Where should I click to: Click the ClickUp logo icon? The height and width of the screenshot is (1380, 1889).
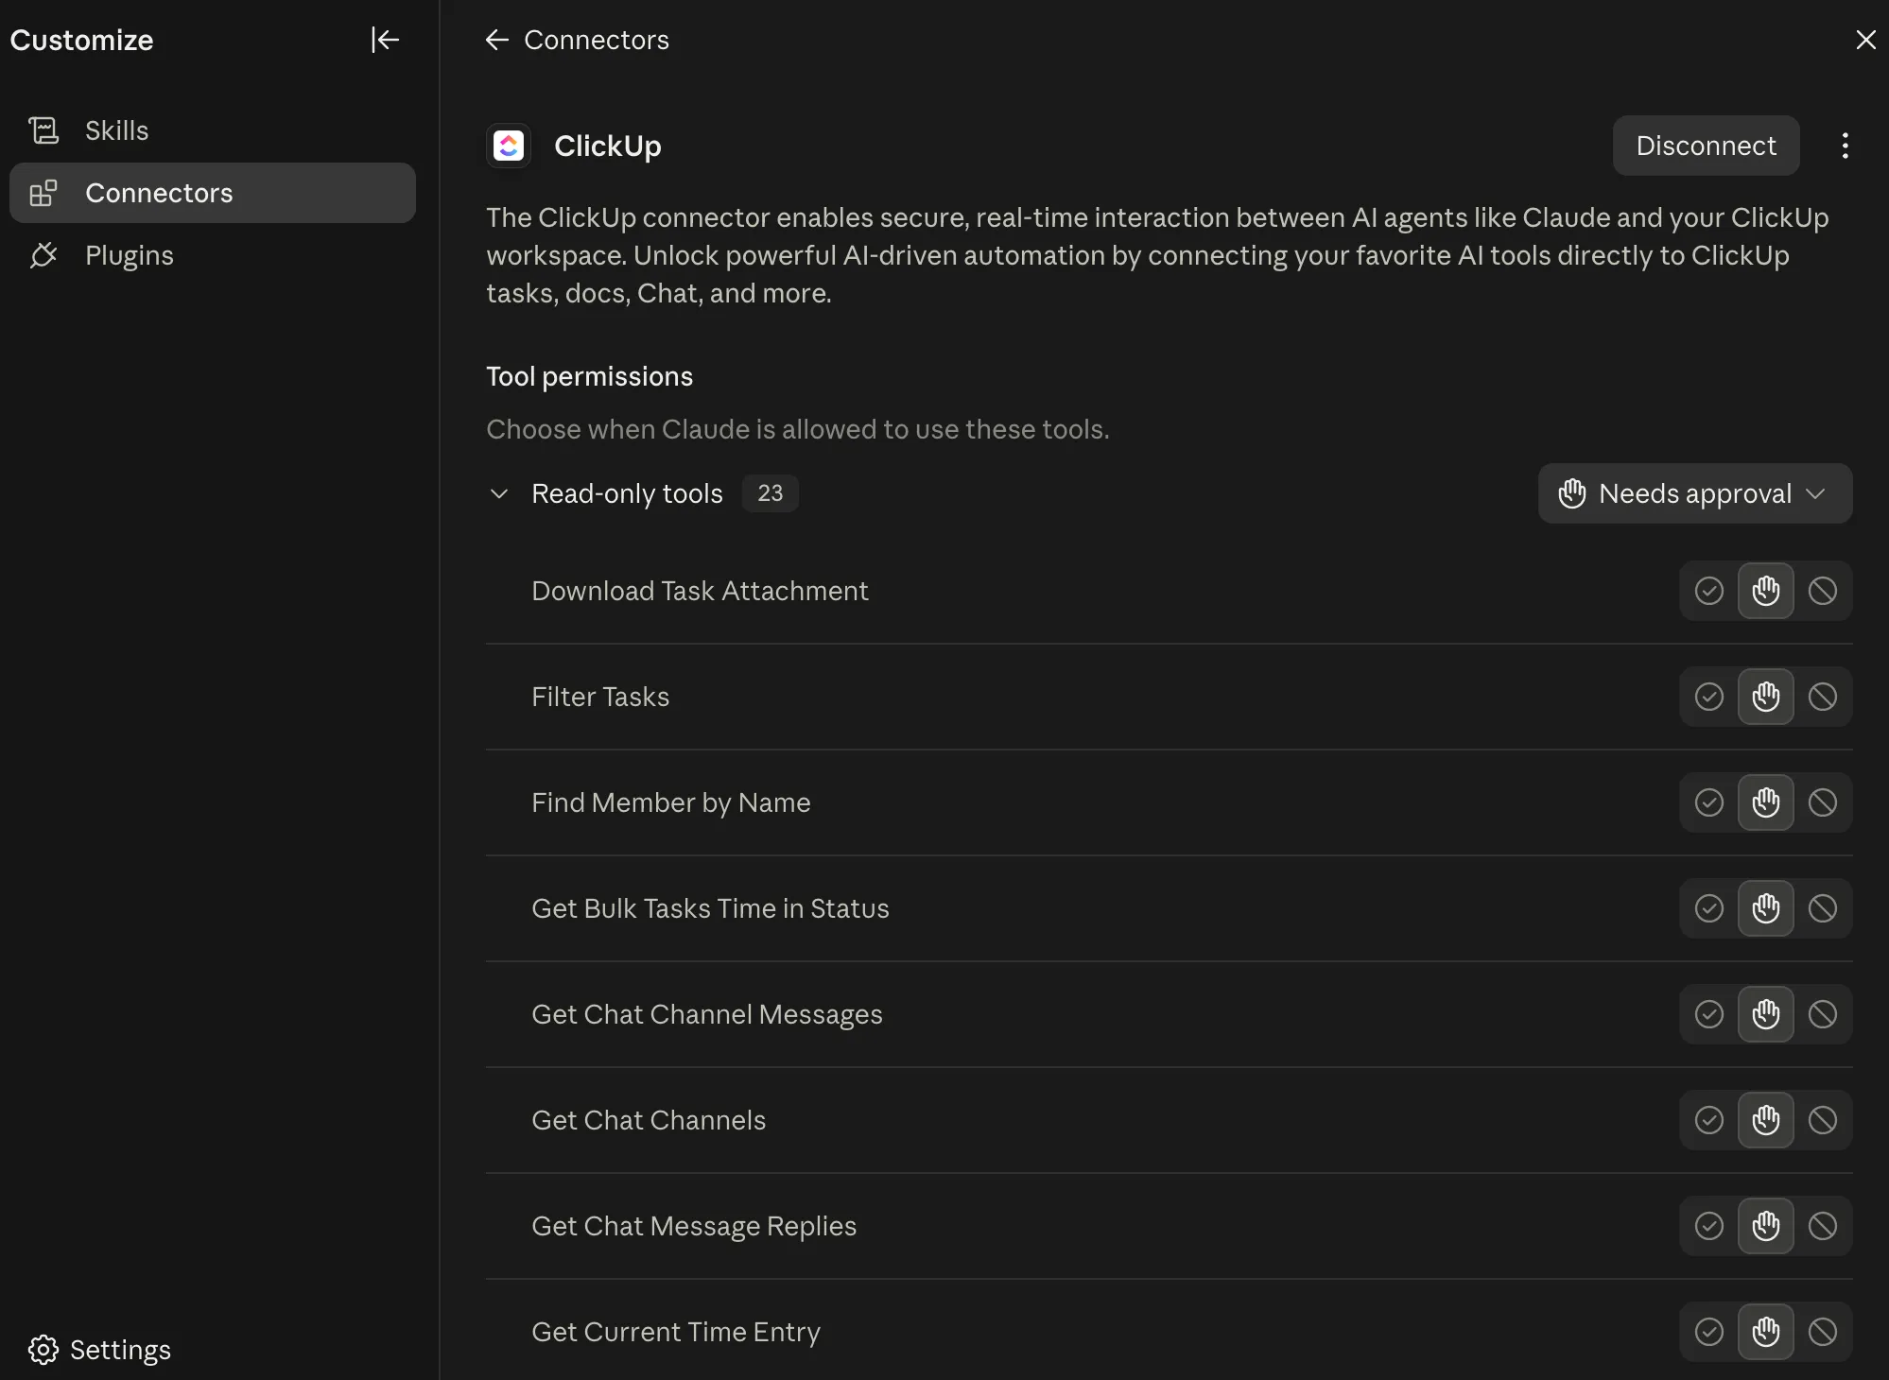pyautogui.click(x=509, y=146)
